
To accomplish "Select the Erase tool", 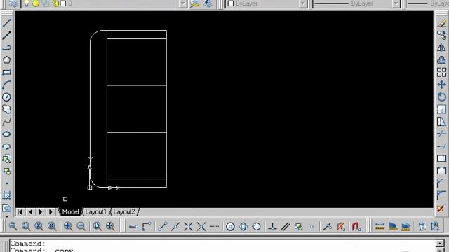I will click(441, 23).
